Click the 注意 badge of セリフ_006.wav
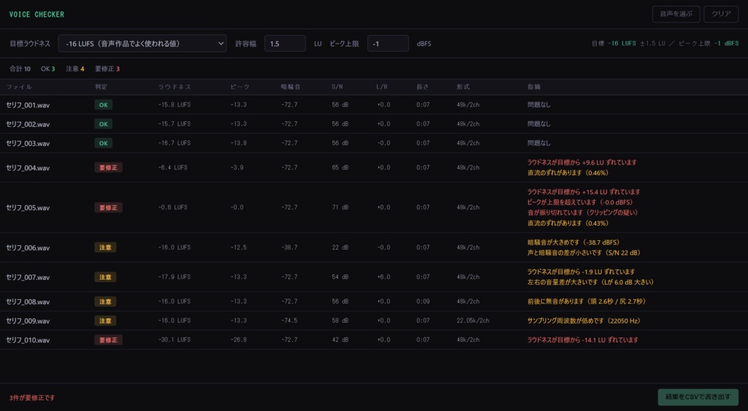748x411 pixels. pos(105,247)
